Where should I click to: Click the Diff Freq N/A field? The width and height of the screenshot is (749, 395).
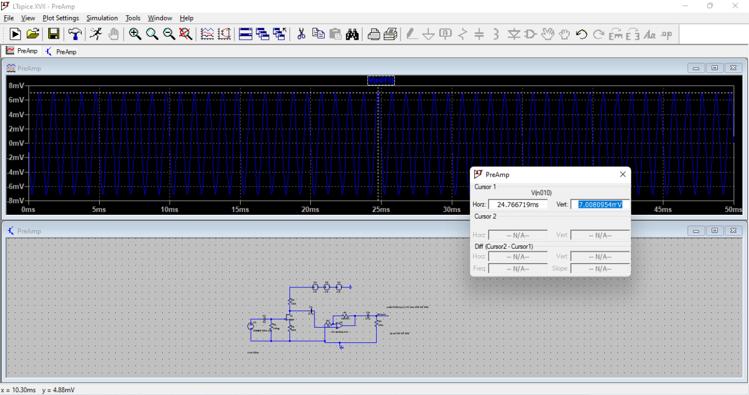click(517, 269)
